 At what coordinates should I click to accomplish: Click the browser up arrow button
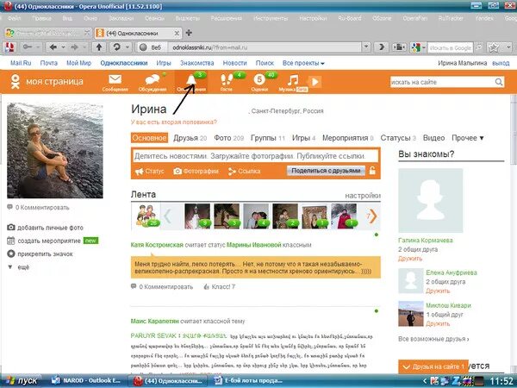pyautogui.click(x=99, y=47)
